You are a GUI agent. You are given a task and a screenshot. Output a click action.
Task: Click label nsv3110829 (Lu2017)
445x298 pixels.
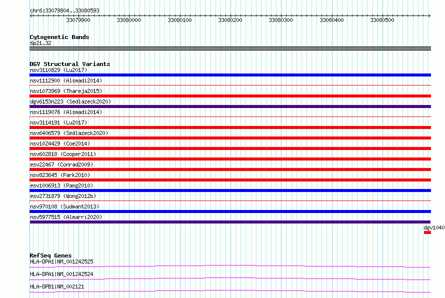[58, 70]
